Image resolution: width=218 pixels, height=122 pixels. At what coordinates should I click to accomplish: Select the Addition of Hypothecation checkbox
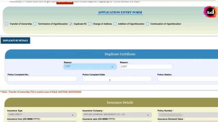pos(115,24)
